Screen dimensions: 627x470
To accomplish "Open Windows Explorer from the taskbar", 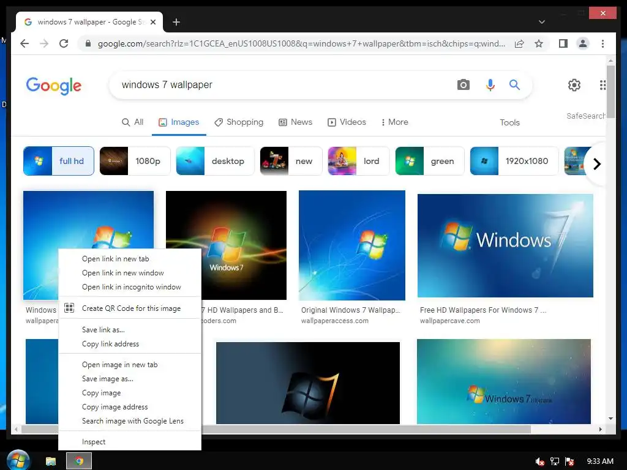I will click(x=51, y=461).
